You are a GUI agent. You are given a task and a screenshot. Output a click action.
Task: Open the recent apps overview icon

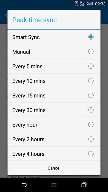(x=84, y=185)
